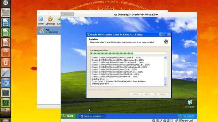The width and height of the screenshot is (218, 122).
Task: Click the Right Ctrl host key label
Action: (187, 121)
